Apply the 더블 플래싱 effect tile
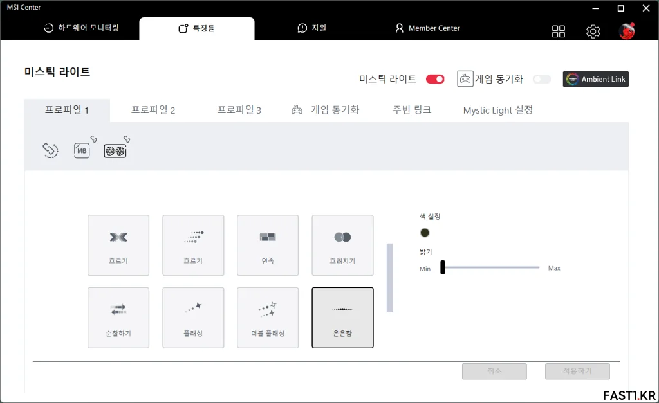Viewport: 659px width, 403px height. [268, 318]
